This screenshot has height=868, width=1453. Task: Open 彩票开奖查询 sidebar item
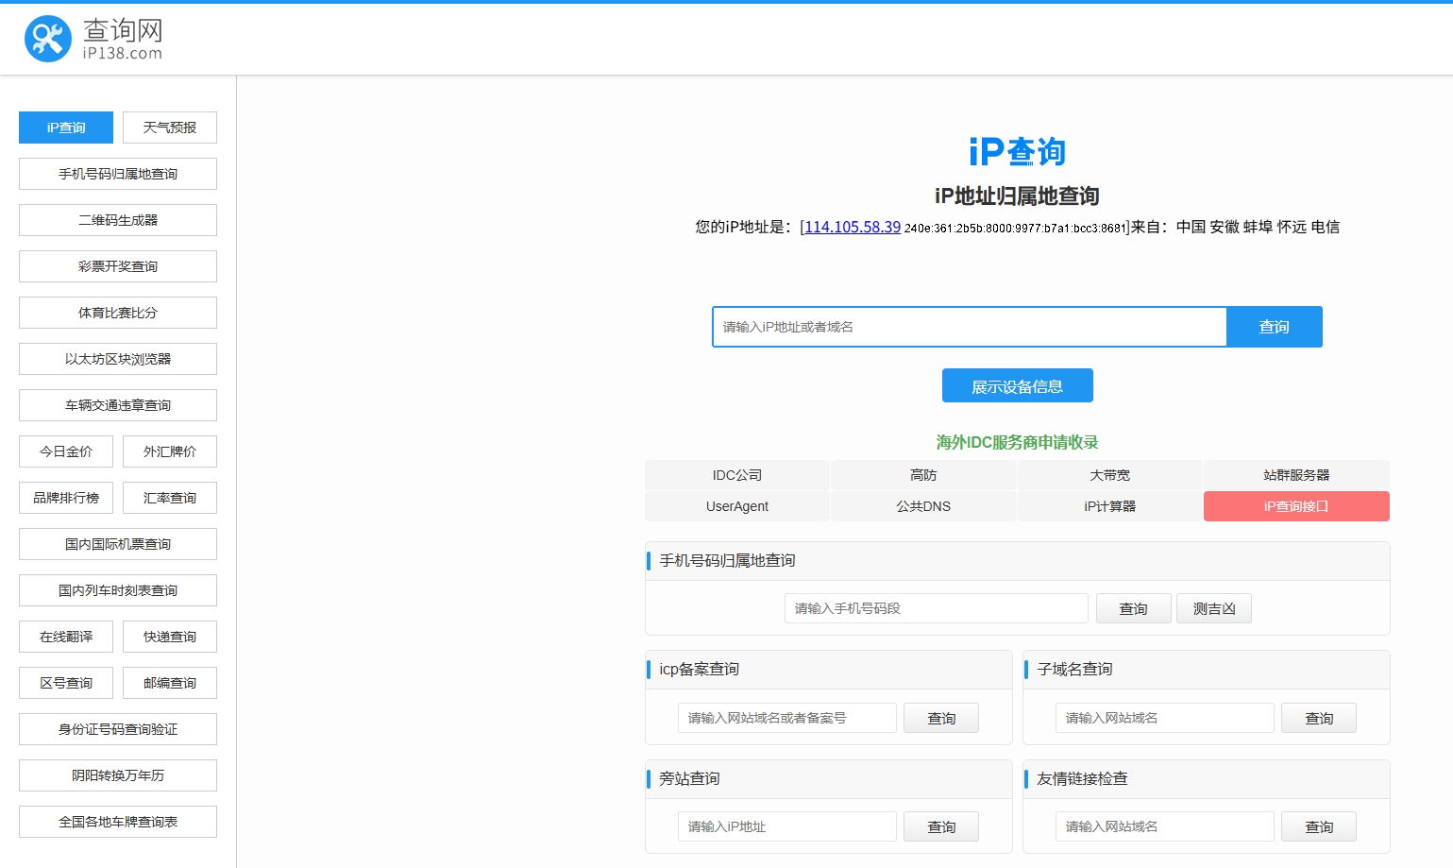point(118,266)
